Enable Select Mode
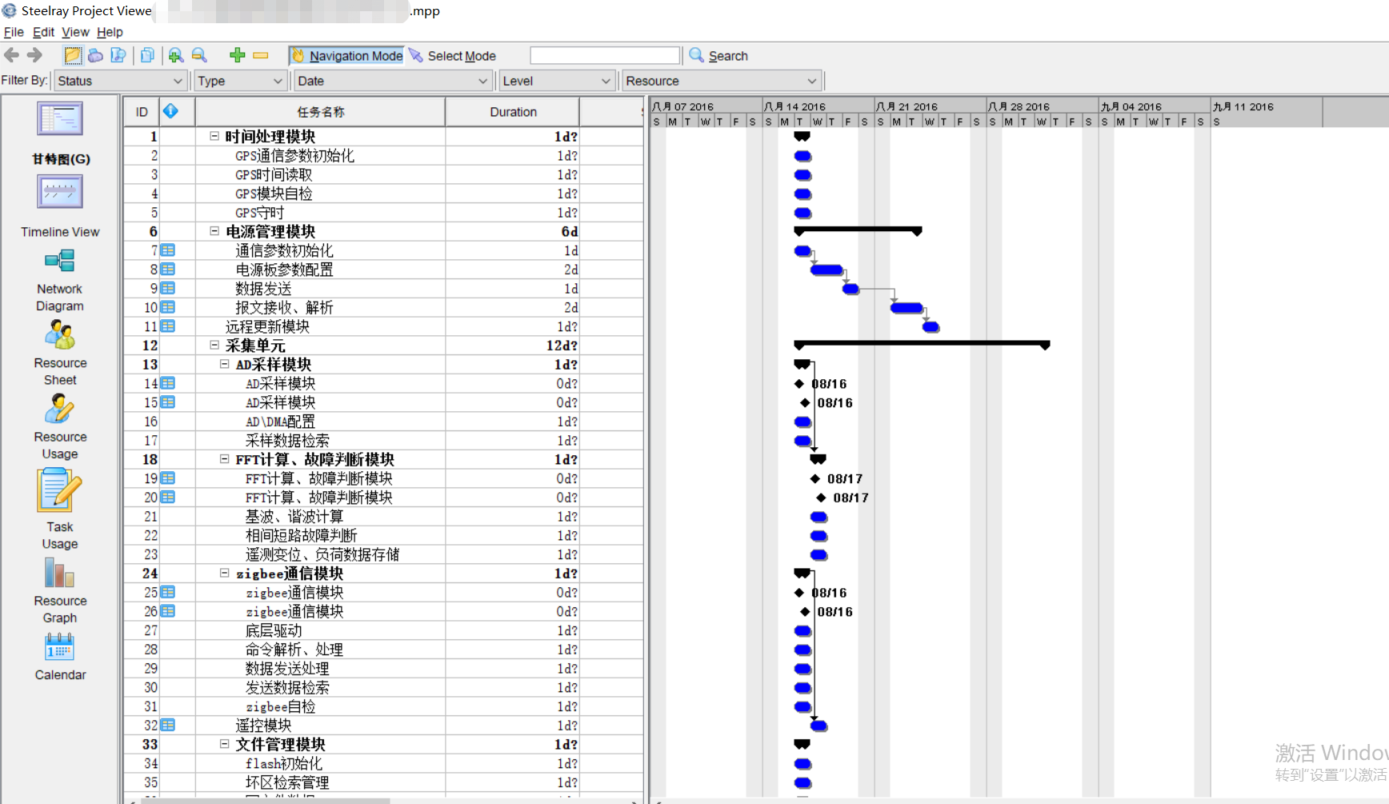 [452, 55]
